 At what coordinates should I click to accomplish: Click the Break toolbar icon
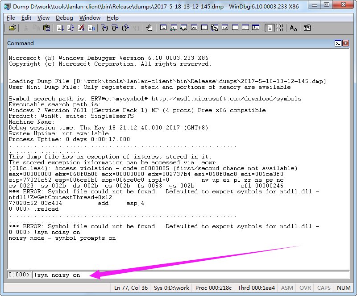click(x=91, y=28)
